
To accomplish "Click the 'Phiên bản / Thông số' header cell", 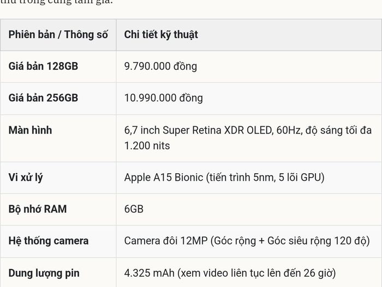I will (x=58, y=34).
